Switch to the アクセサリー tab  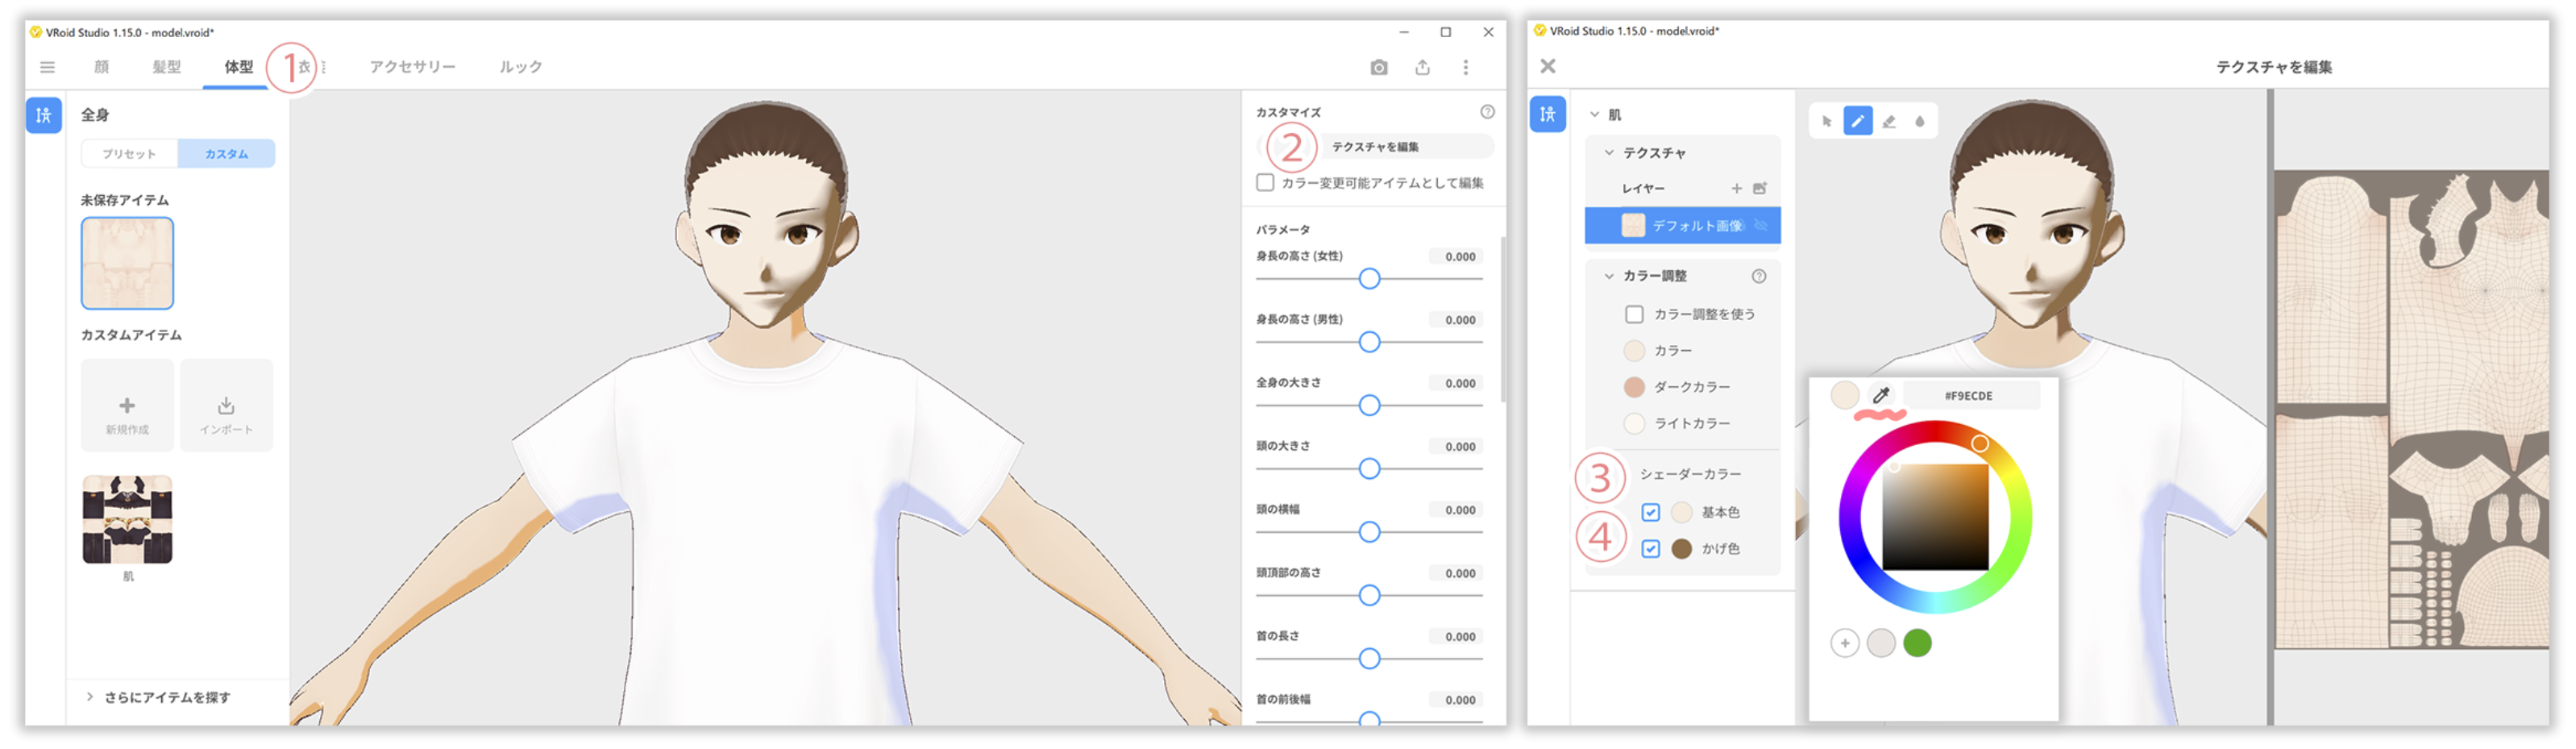412,67
